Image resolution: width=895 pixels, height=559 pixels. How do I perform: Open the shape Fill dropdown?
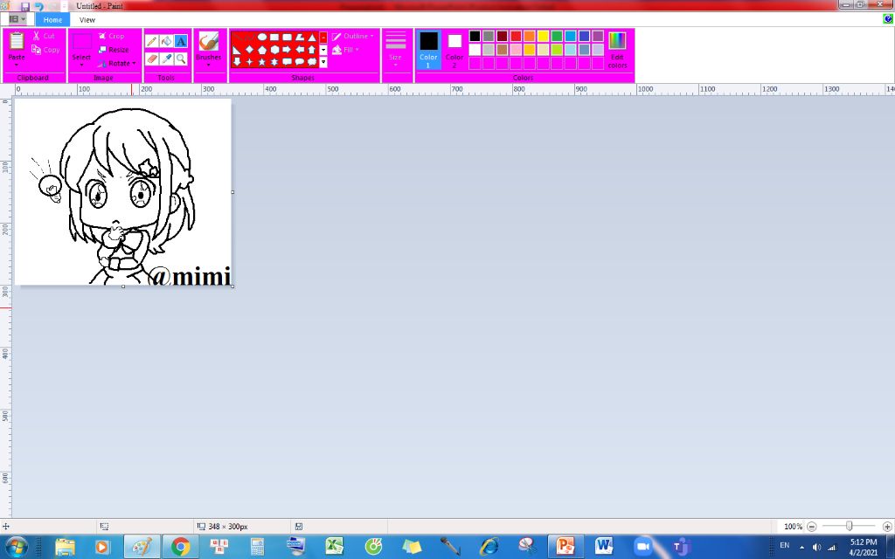[x=346, y=50]
